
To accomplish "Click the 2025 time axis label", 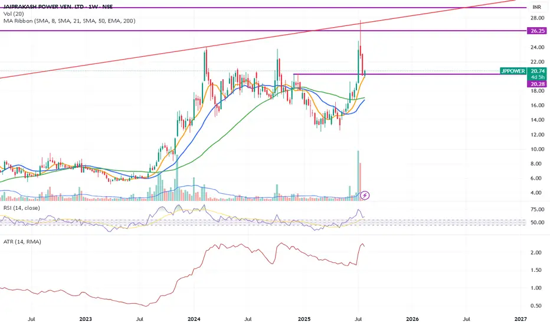I will click(x=304, y=319).
